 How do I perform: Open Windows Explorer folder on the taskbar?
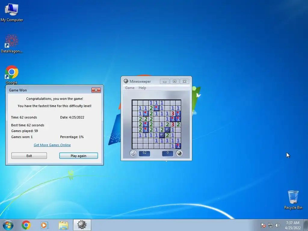tap(63, 225)
